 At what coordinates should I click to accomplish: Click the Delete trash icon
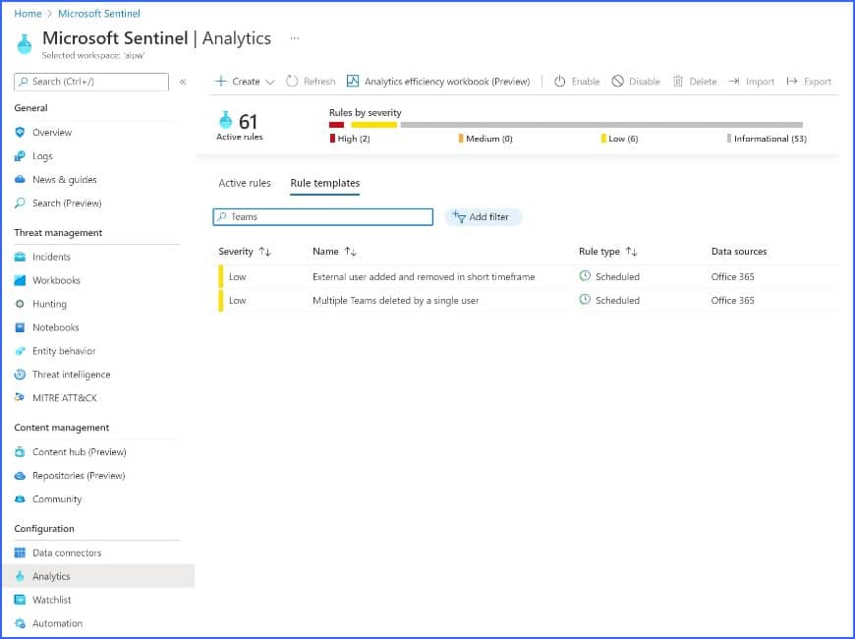(x=678, y=82)
